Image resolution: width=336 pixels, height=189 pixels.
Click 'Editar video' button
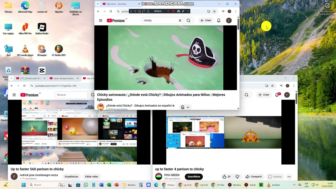(x=92, y=177)
